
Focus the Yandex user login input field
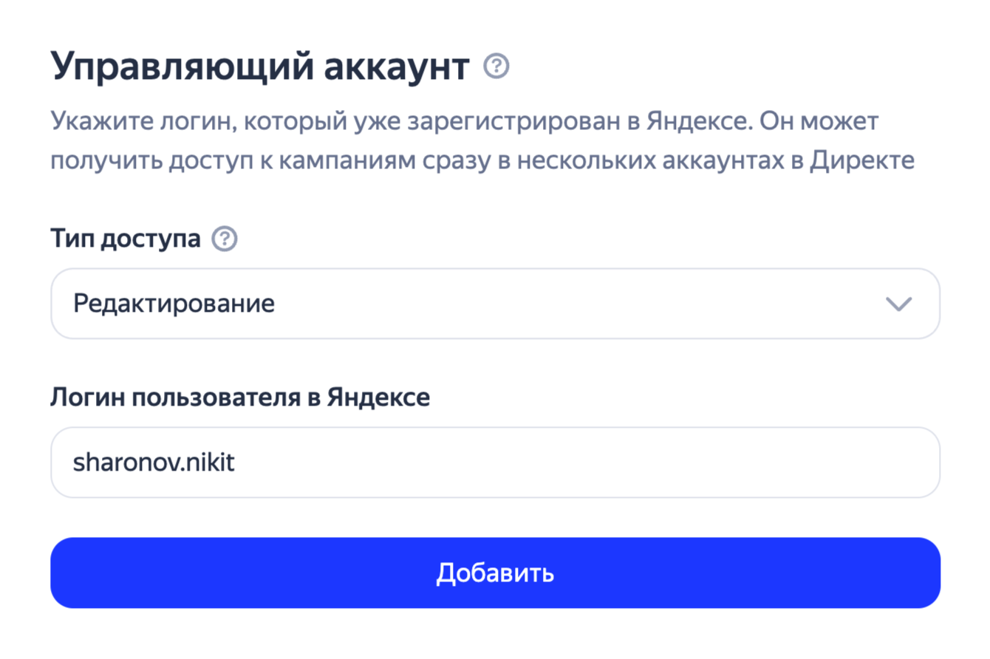[x=495, y=462]
